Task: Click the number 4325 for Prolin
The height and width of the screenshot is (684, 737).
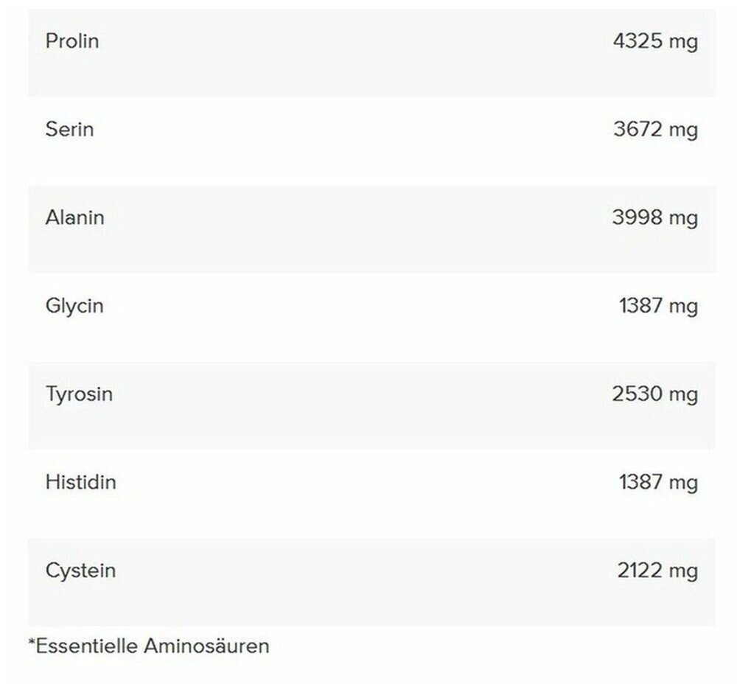Action: (638, 41)
